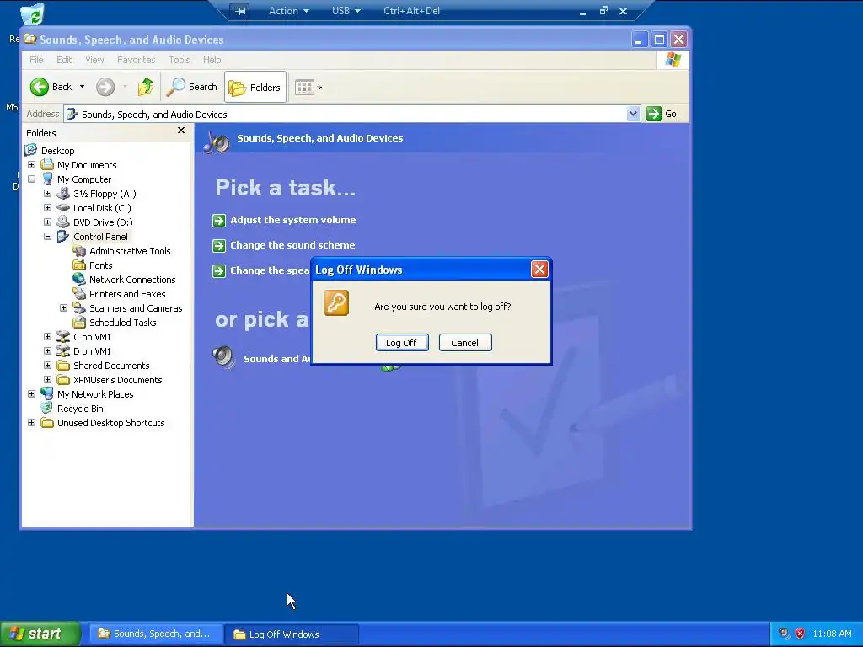The width and height of the screenshot is (863, 647).
Task: Expand Scanners and Cameras node
Action: coord(63,308)
